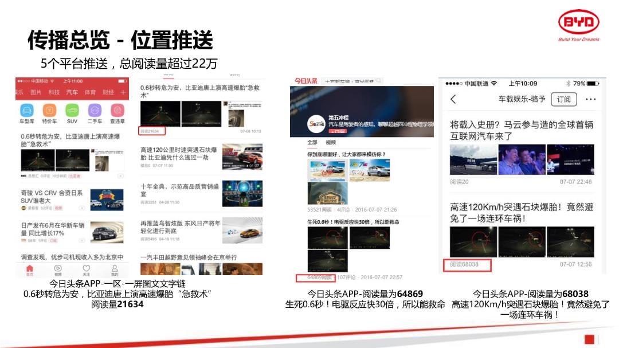Open article 十年金典，示范高品质营销盛宴
Image resolution: width=619 pixels, height=348 pixels.
tap(180, 190)
